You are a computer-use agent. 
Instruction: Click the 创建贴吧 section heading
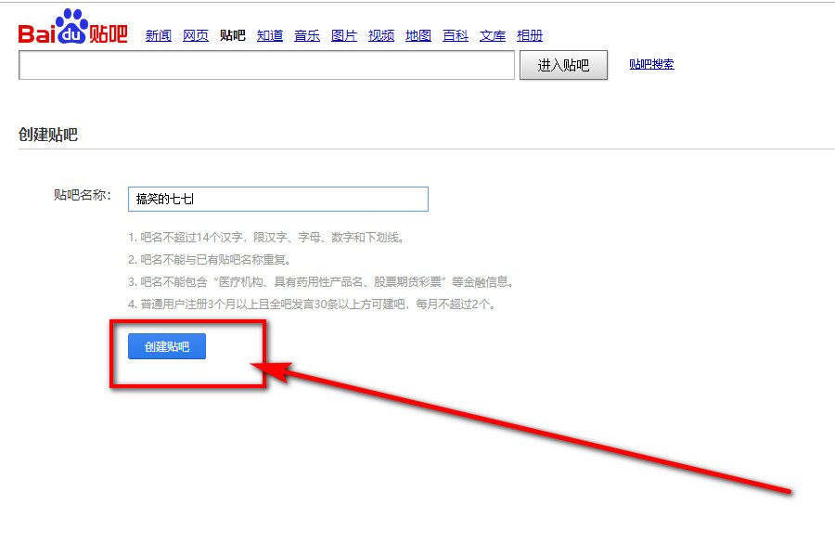coord(48,135)
